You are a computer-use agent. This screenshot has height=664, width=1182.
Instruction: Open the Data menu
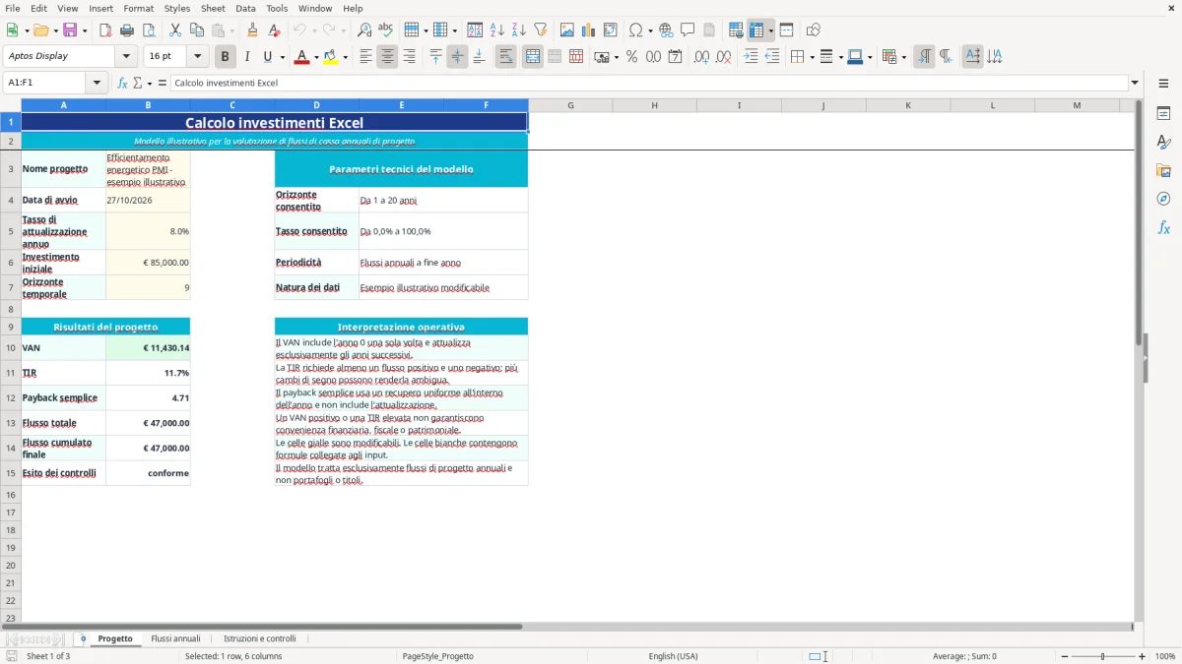[x=245, y=8]
